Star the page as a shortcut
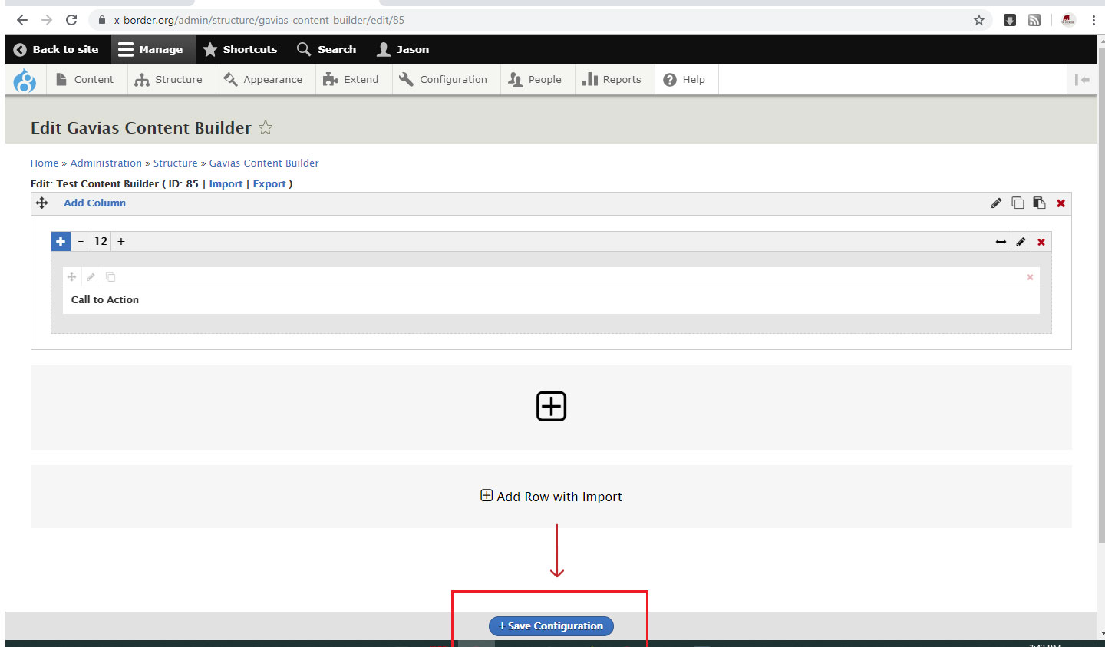 coord(266,128)
